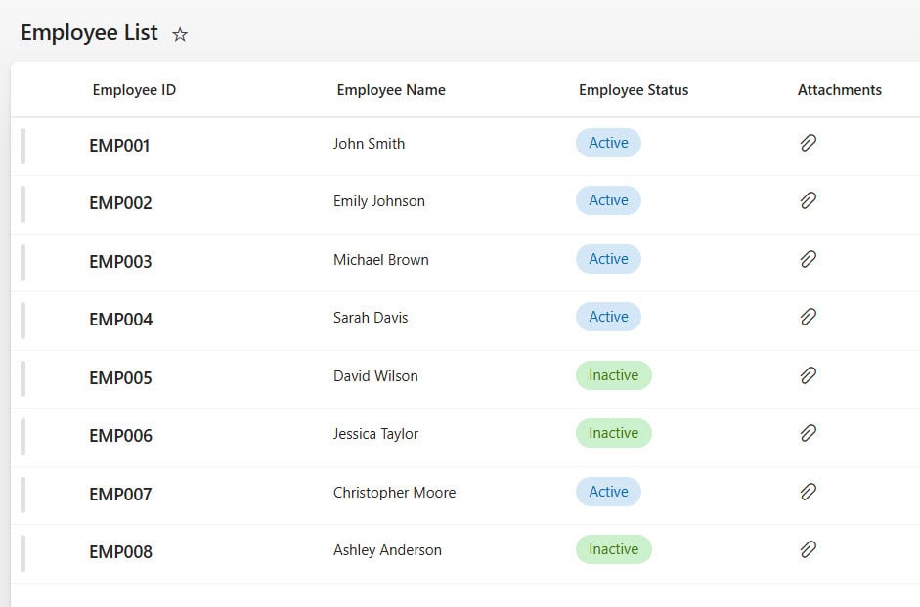Click the Active status pill for Christopher Moore

608,492
